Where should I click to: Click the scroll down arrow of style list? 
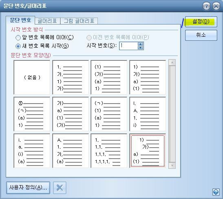point(172,166)
